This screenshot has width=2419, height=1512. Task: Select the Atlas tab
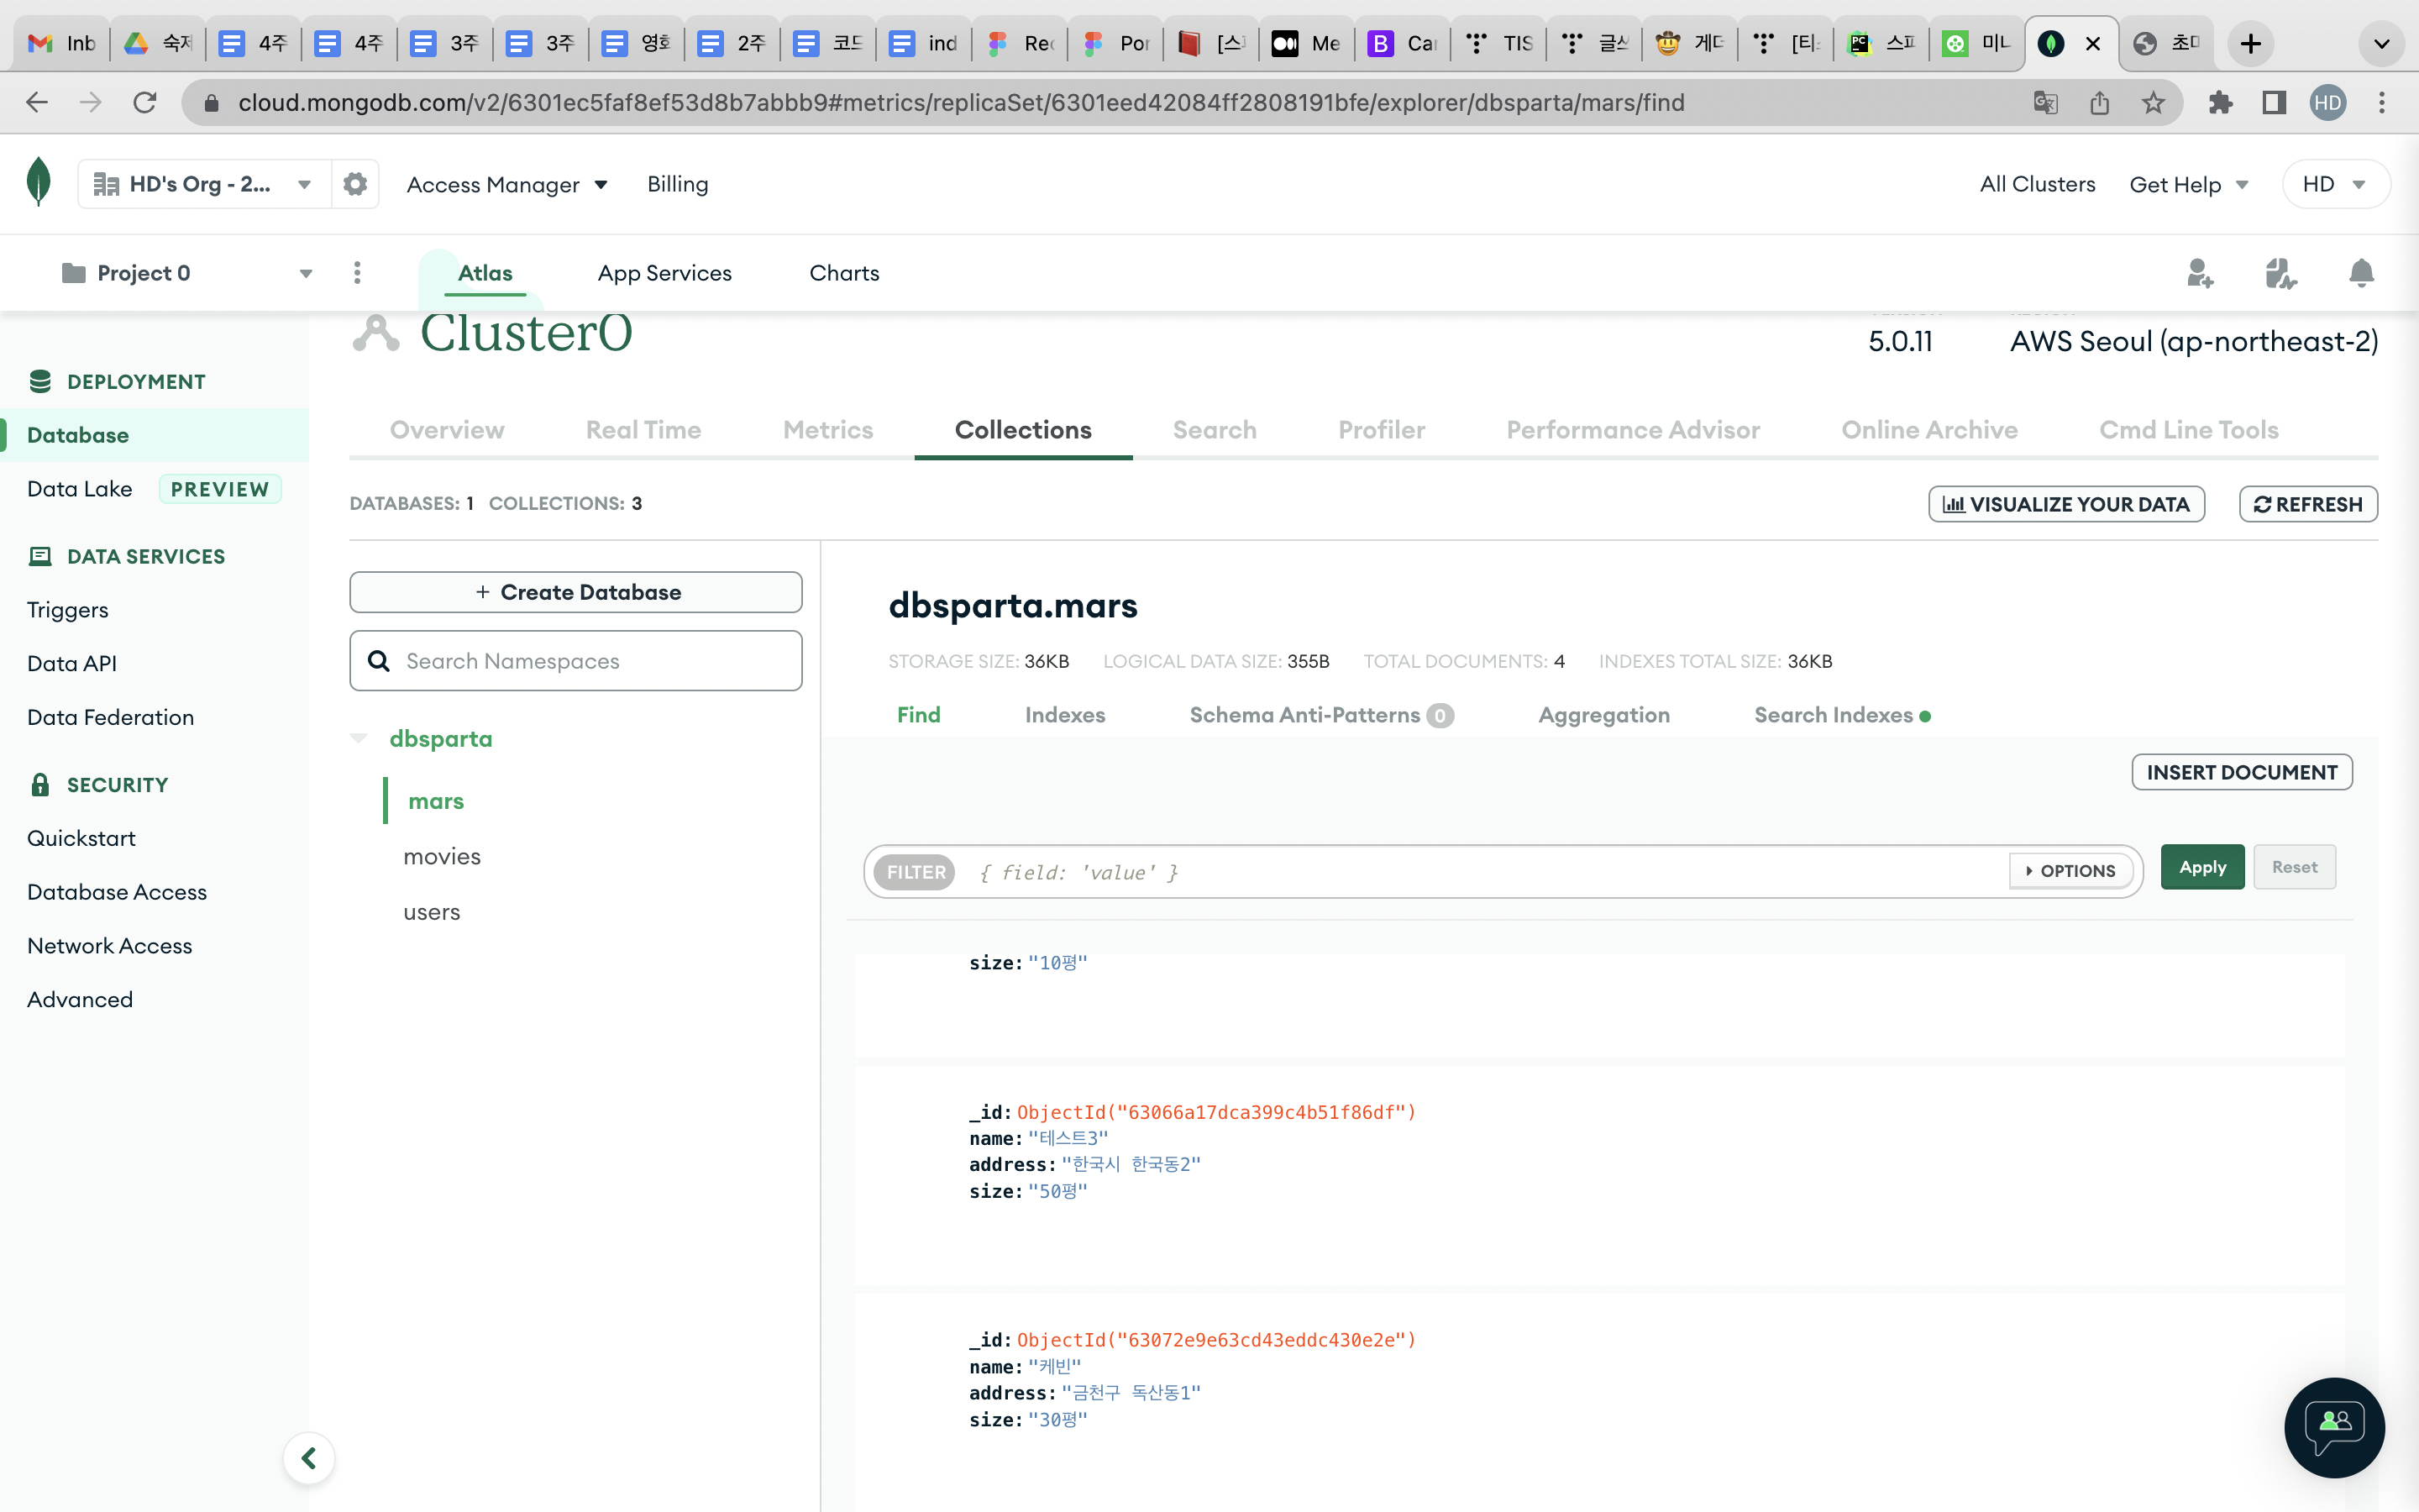pyautogui.click(x=485, y=273)
